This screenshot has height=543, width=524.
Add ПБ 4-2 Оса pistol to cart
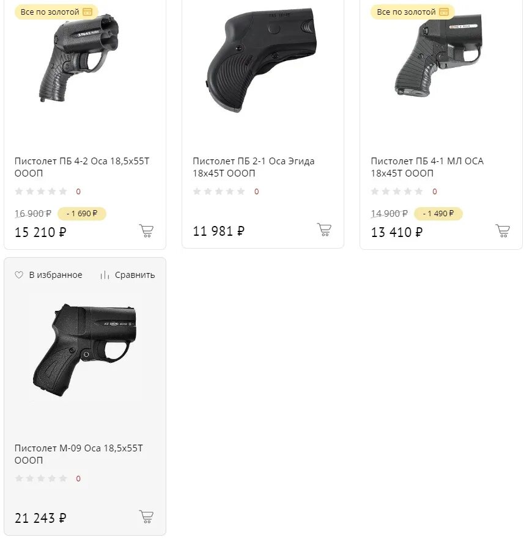pos(146,231)
